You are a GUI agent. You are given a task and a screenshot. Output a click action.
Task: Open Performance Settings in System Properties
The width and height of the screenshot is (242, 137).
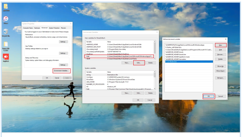pyautogui.click(x=63, y=42)
